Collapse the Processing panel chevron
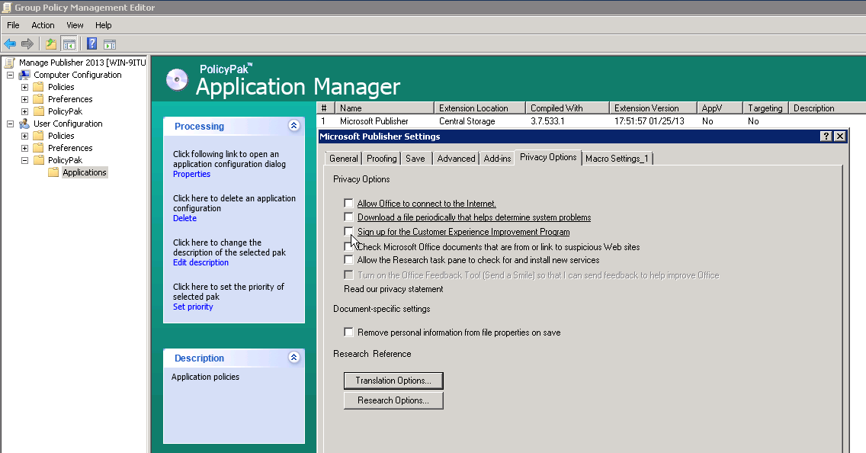Screen dimensions: 866x453 coord(293,125)
